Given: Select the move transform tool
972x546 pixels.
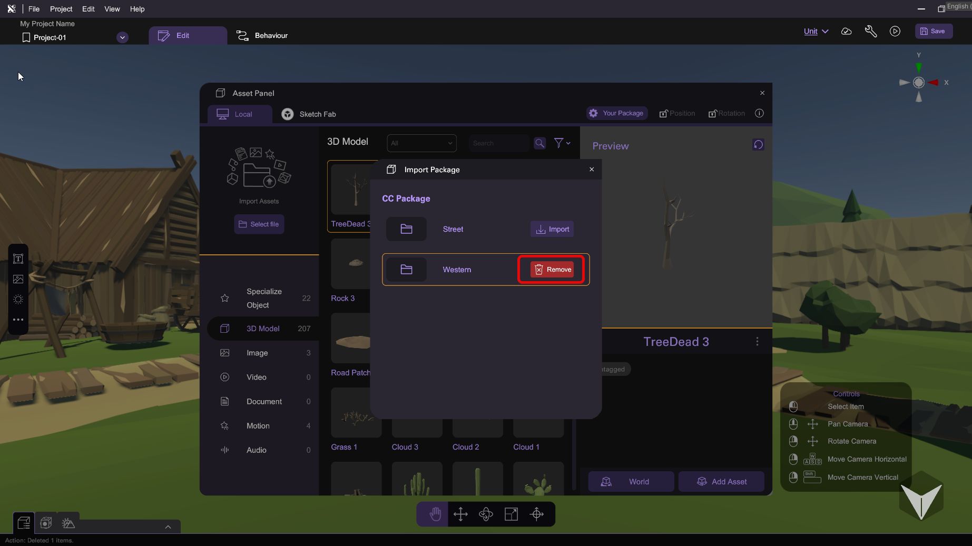Looking at the screenshot, I should click(460, 514).
